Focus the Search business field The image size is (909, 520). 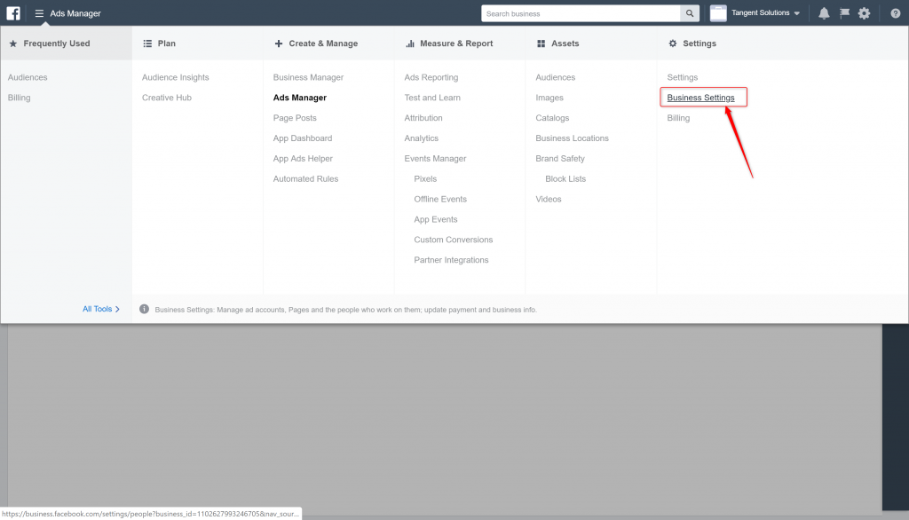pos(581,13)
